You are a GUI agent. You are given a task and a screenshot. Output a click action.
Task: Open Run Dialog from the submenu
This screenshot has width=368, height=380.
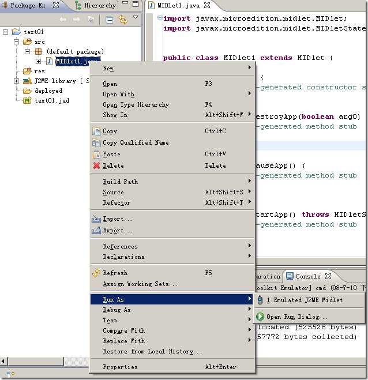click(296, 317)
